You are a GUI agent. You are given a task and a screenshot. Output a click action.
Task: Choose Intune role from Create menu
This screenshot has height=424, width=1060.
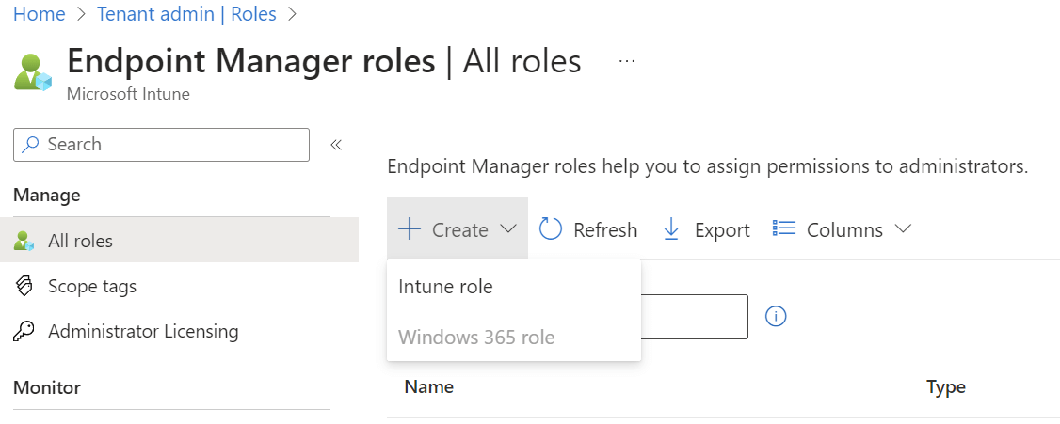click(446, 287)
